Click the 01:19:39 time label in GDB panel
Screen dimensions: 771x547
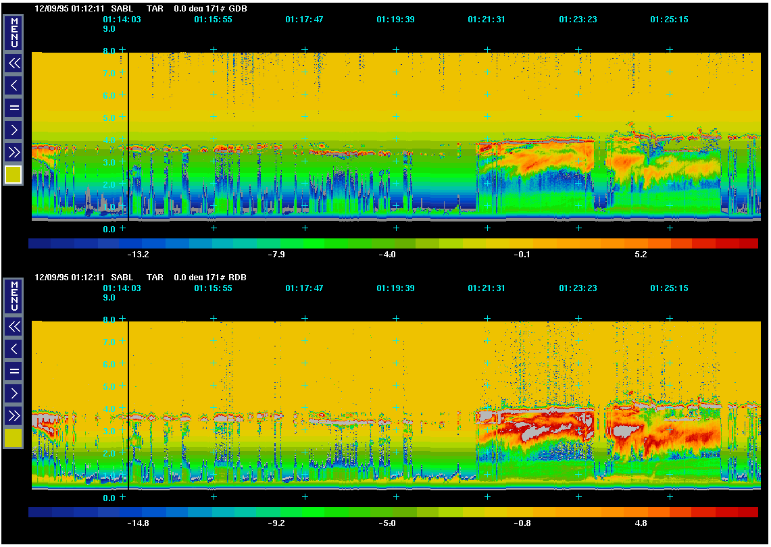(395, 20)
